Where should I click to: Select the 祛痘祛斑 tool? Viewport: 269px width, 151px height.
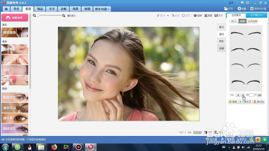pos(15,59)
